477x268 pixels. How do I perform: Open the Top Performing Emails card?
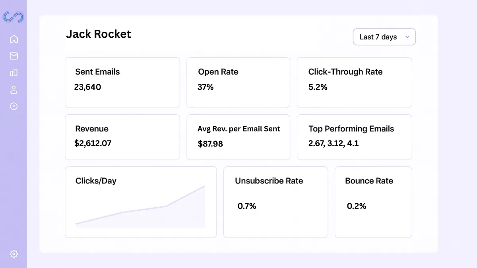(354, 137)
